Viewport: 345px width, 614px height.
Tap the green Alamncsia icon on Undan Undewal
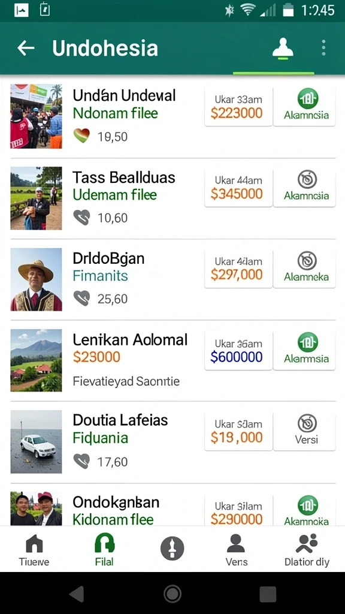tap(308, 99)
